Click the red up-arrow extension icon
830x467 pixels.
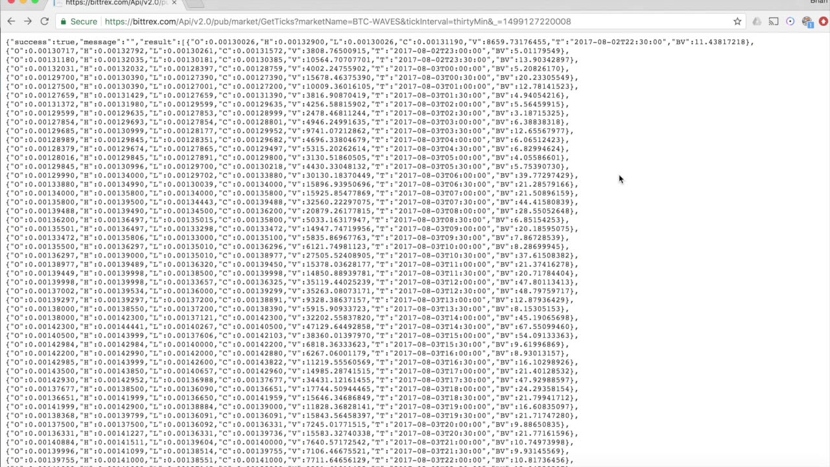pos(824,21)
